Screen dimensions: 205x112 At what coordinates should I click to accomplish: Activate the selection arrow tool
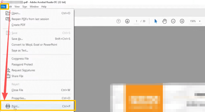156,21
